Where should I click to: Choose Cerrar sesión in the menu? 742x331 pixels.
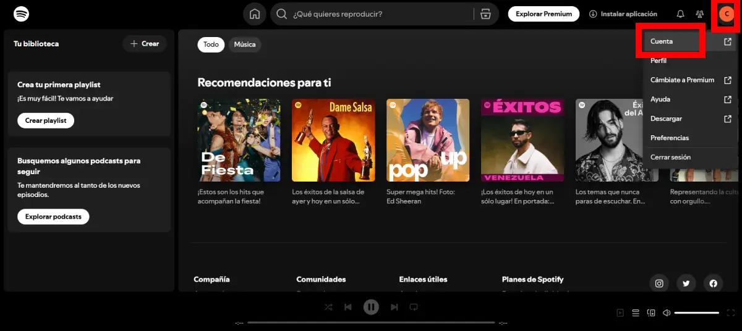pyautogui.click(x=670, y=157)
